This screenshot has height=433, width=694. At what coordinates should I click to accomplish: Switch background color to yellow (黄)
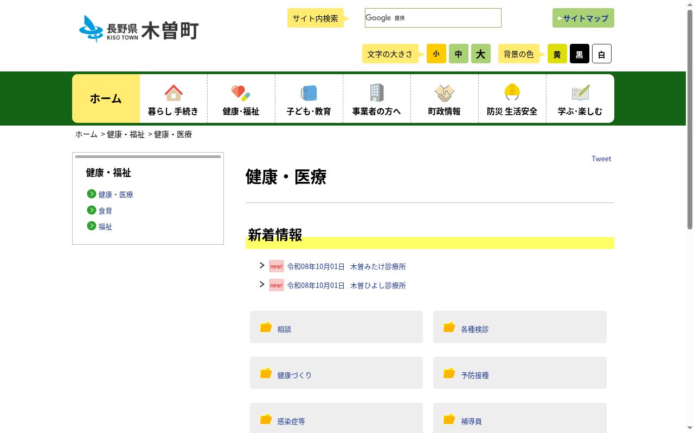tap(557, 54)
